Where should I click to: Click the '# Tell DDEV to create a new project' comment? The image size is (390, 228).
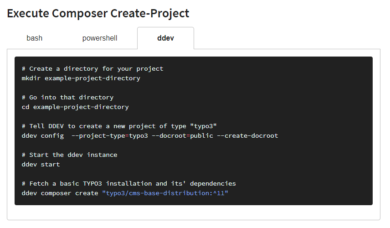(119, 126)
